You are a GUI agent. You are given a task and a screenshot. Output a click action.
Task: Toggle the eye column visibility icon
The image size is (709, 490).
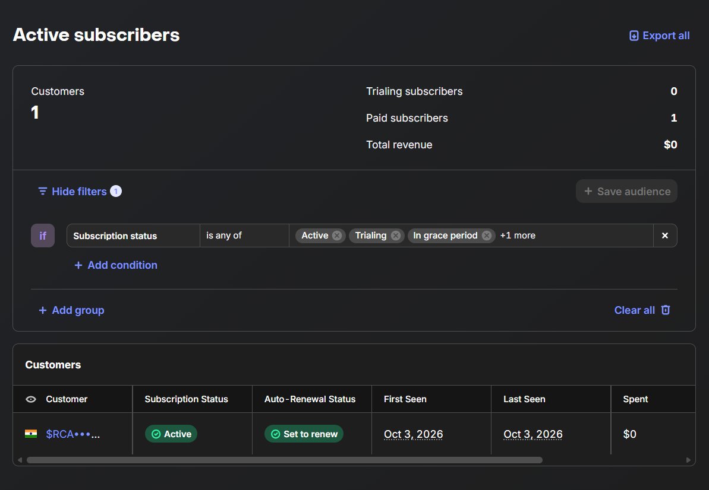31,399
